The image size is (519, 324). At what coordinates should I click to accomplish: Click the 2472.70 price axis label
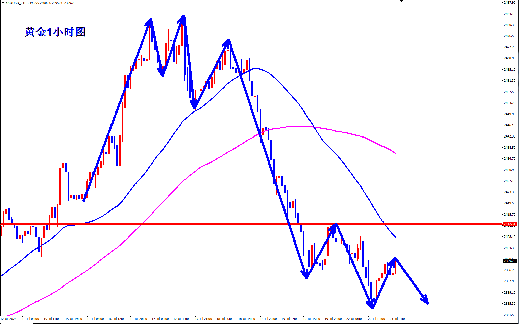[510, 47]
